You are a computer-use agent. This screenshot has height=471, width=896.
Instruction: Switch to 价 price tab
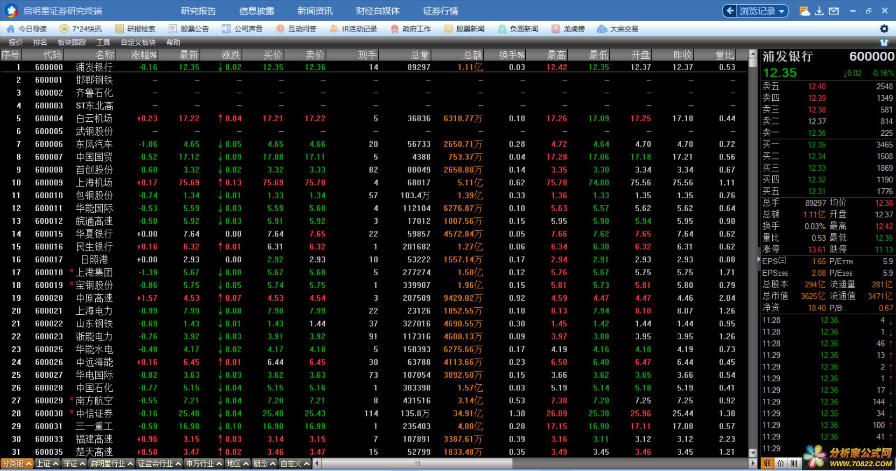(x=781, y=464)
